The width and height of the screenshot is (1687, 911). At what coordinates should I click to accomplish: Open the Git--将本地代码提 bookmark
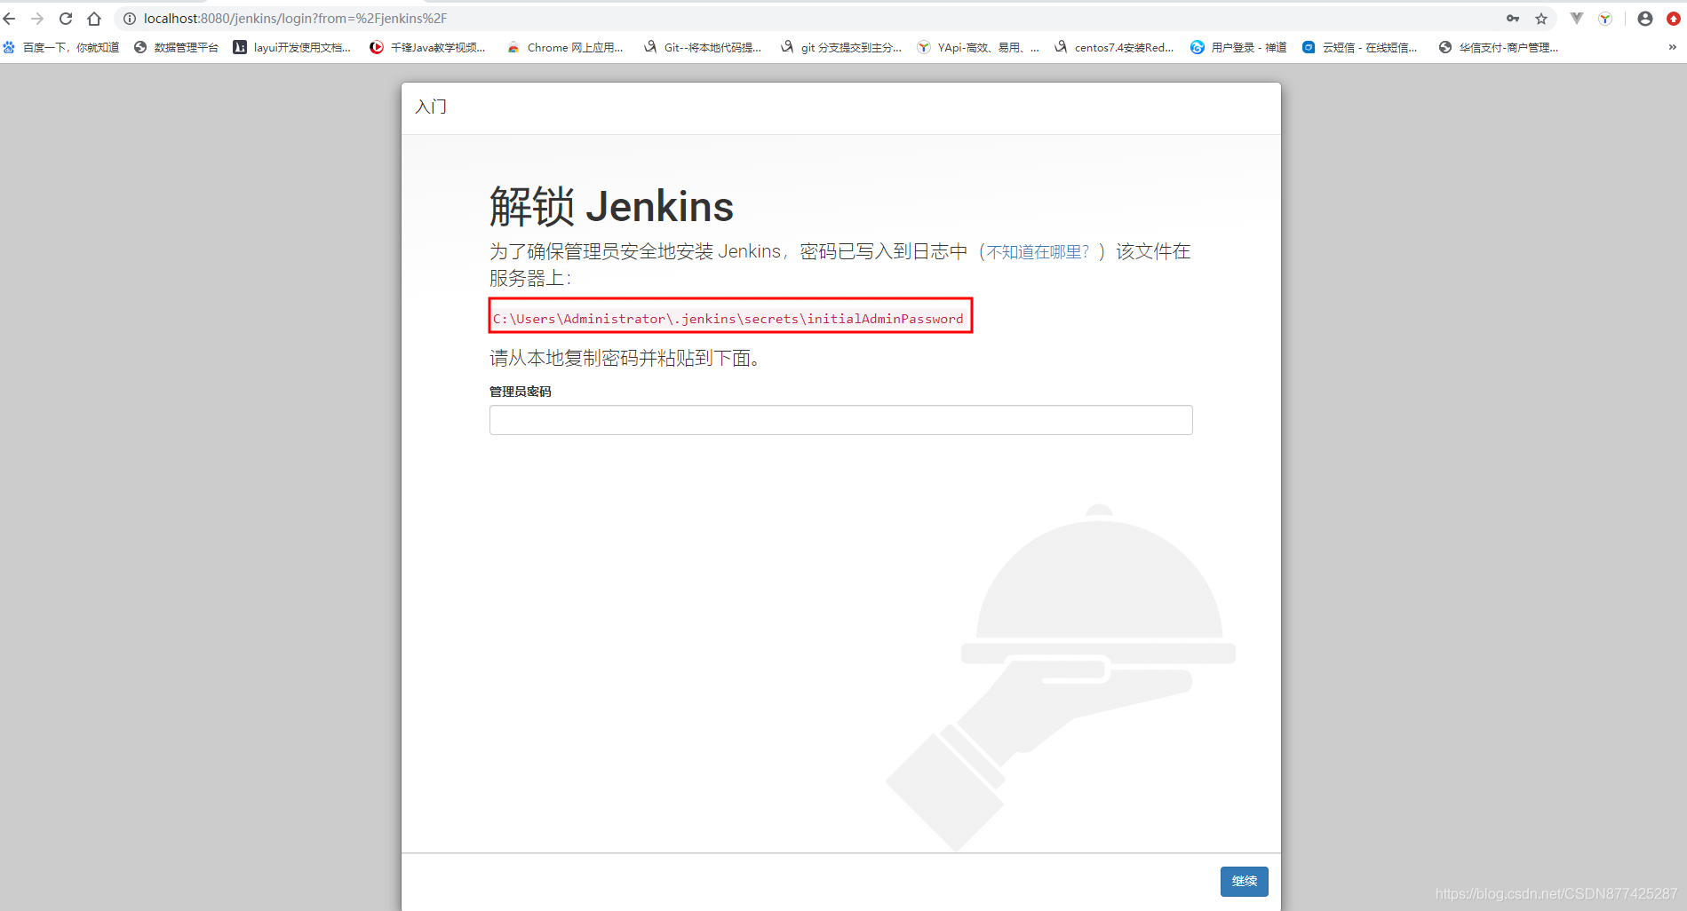(703, 47)
